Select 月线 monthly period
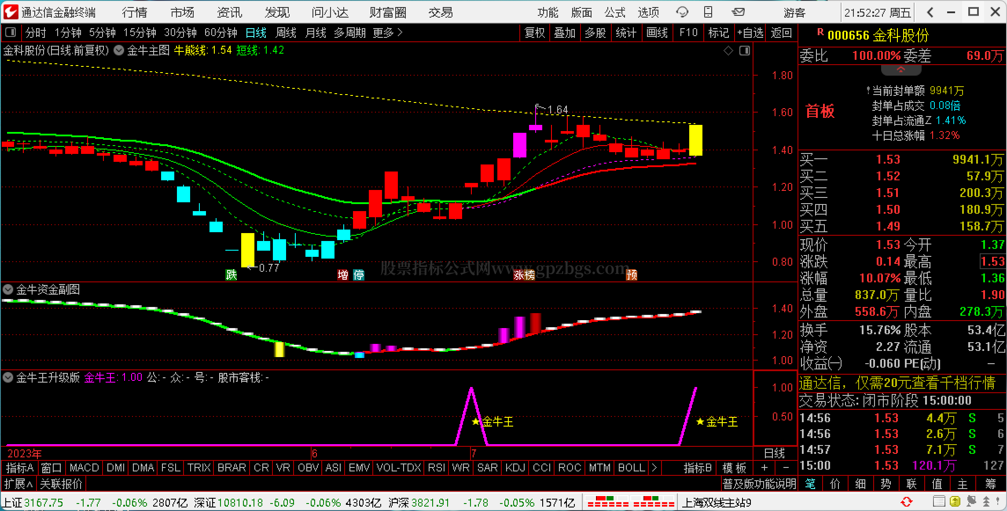 (x=316, y=33)
